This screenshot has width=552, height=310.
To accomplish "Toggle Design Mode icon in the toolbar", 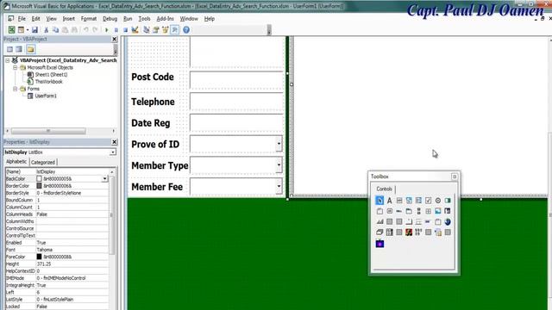I will coord(135,30).
